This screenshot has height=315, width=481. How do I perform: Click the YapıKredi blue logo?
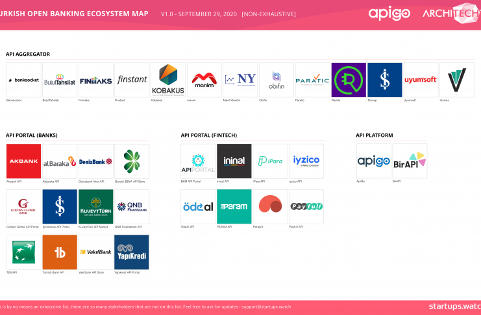tap(132, 252)
